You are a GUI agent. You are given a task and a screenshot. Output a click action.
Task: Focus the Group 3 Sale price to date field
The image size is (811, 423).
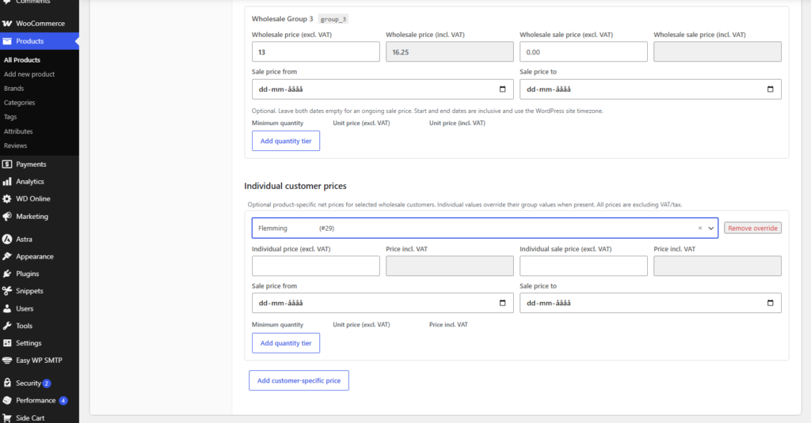pyautogui.click(x=651, y=89)
